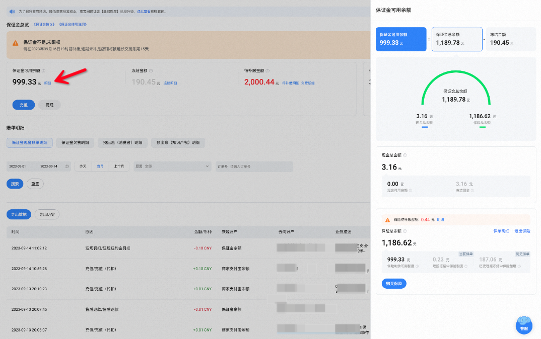Click help icon beside 待补缴金额 label
Viewport: 541px width, 339px height.
pos(267,70)
